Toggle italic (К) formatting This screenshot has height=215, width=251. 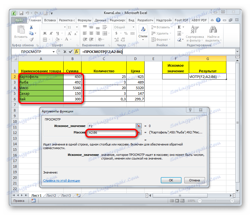(x=51, y=33)
